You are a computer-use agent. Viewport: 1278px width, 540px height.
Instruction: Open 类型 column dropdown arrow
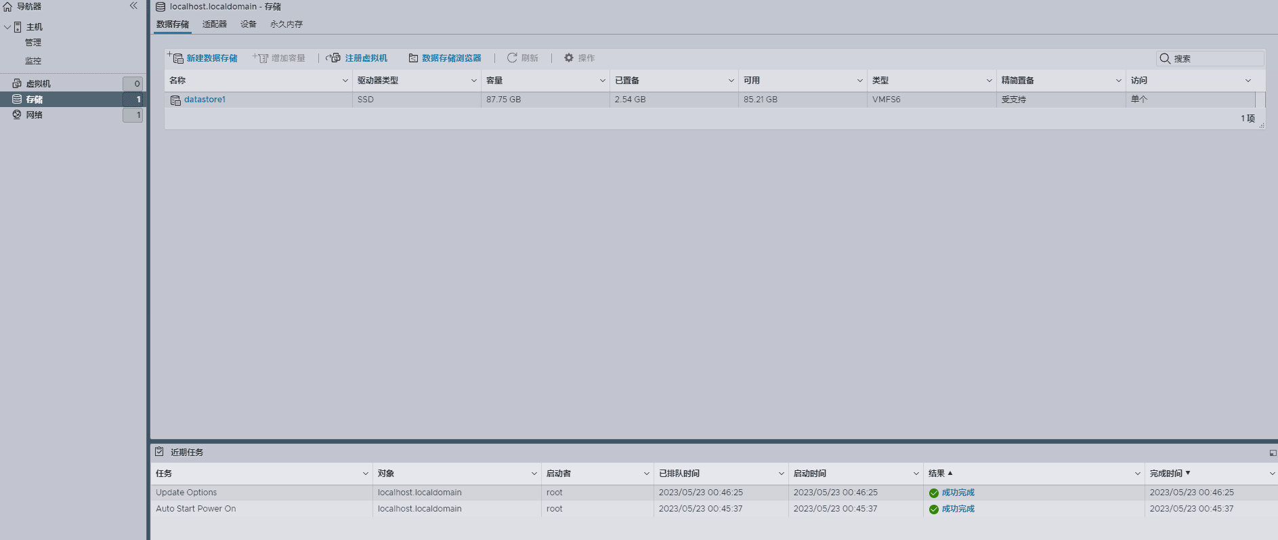pos(989,81)
